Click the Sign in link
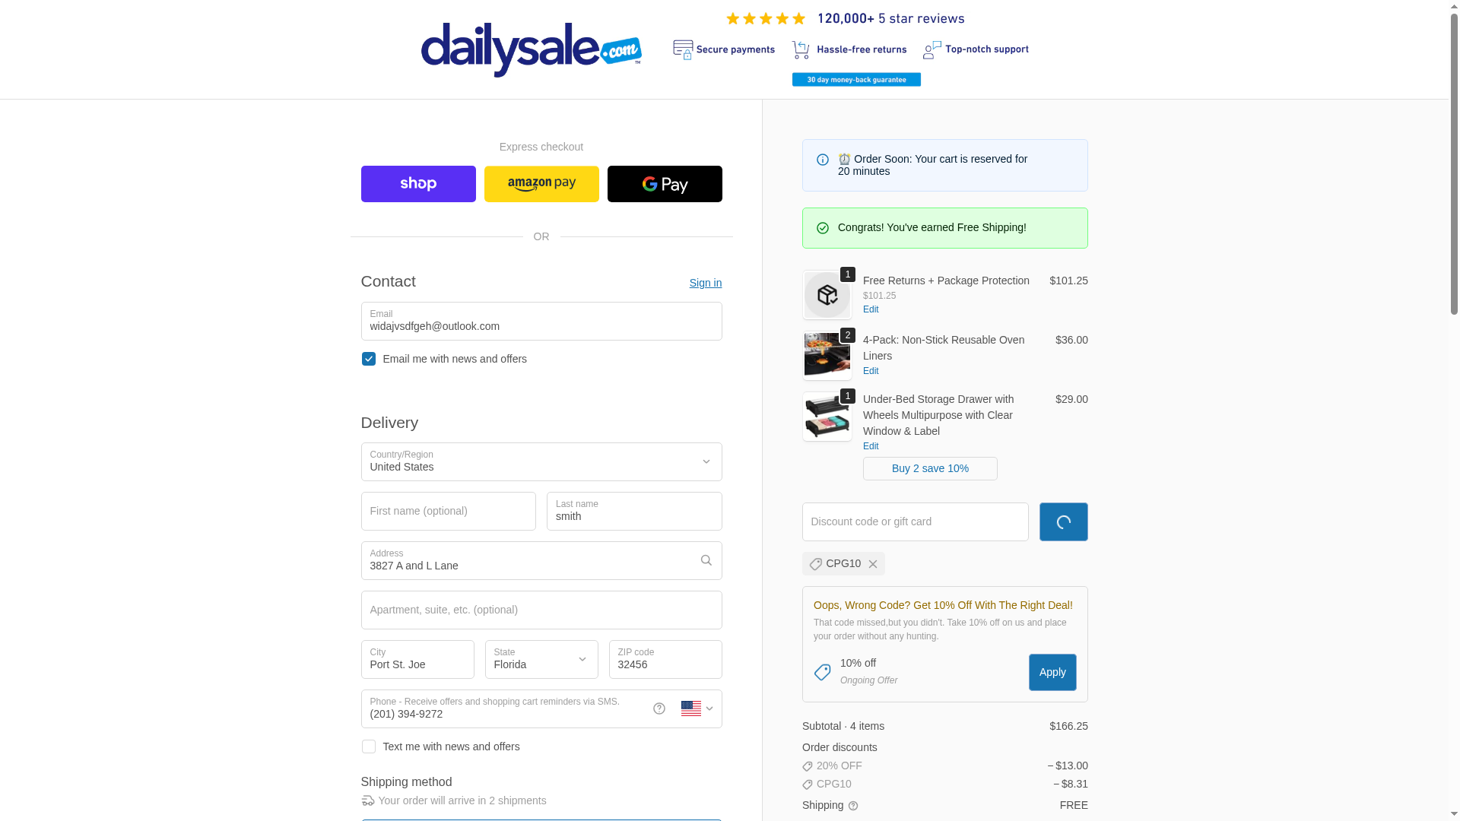Screen dimensions: 1460x821 706,284
